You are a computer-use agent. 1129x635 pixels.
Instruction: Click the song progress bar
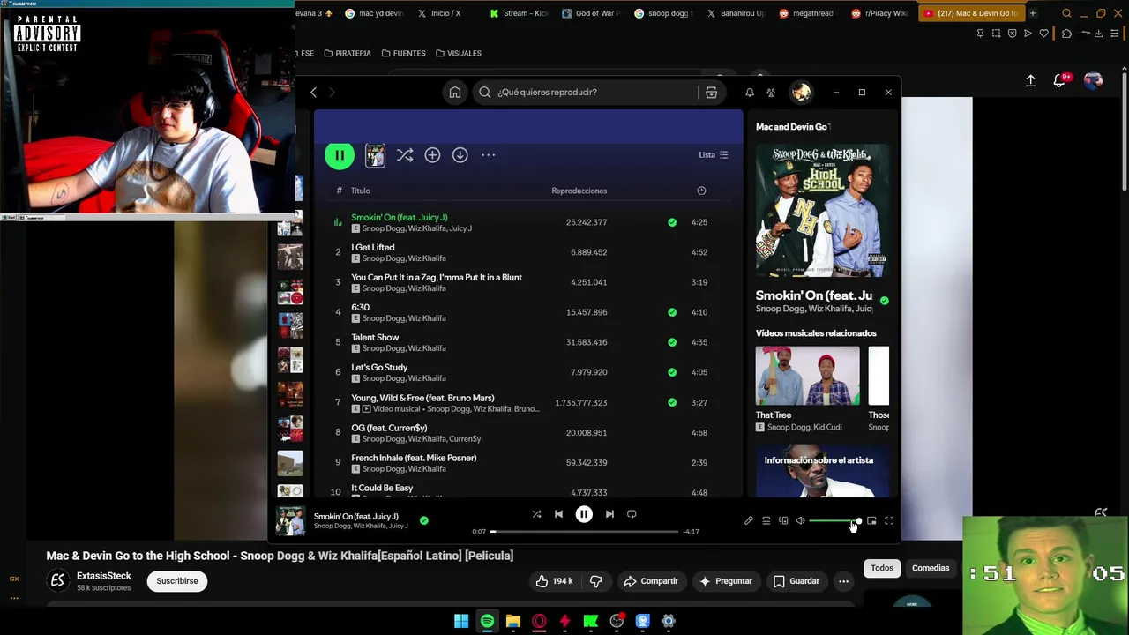point(586,532)
